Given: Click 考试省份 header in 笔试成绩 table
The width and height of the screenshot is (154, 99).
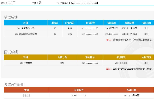Looking at the screenshot, I should (146, 23).
